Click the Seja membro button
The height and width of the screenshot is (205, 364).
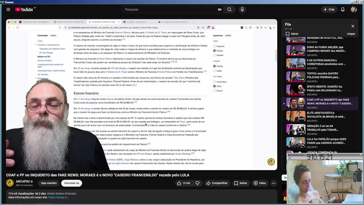pos(49,183)
